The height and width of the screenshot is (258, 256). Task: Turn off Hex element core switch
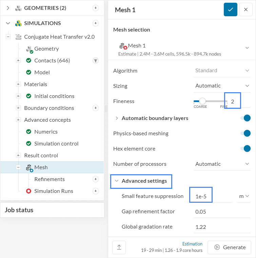245,149
